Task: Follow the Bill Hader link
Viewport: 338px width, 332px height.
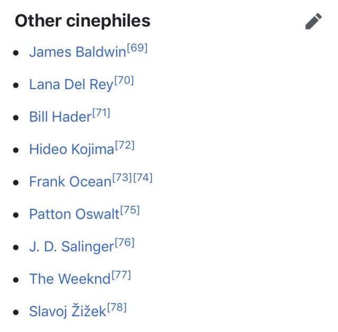Action: [x=60, y=117]
